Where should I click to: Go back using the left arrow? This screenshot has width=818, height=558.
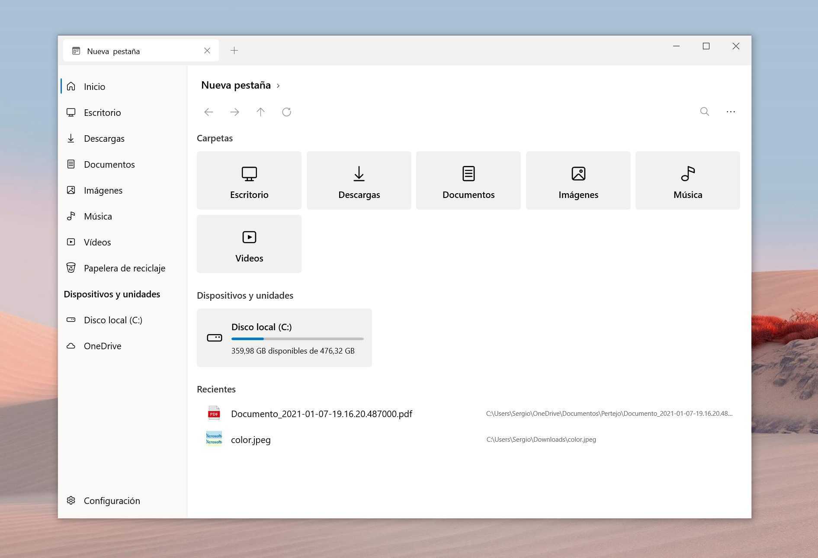[x=209, y=112]
